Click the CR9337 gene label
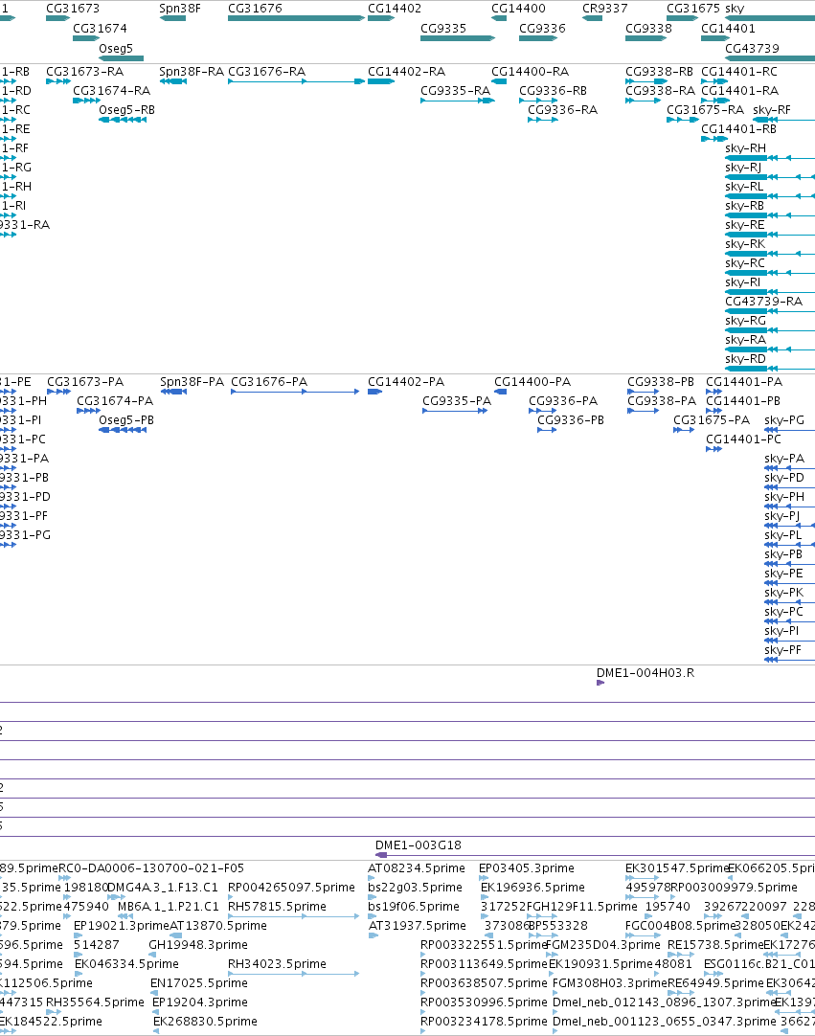This screenshot has width=815, height=1036. 605,9
